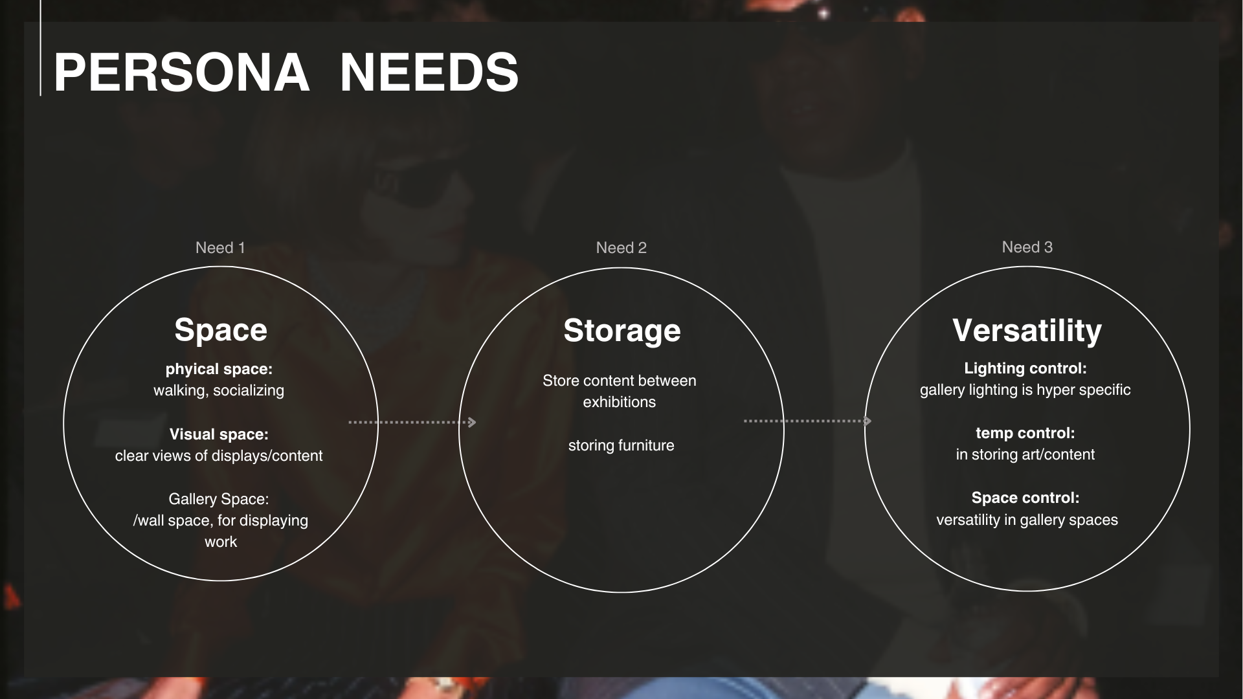Select the 'phyical space:' bold text
1243x699 pixels.
click(x=219, y=369)
